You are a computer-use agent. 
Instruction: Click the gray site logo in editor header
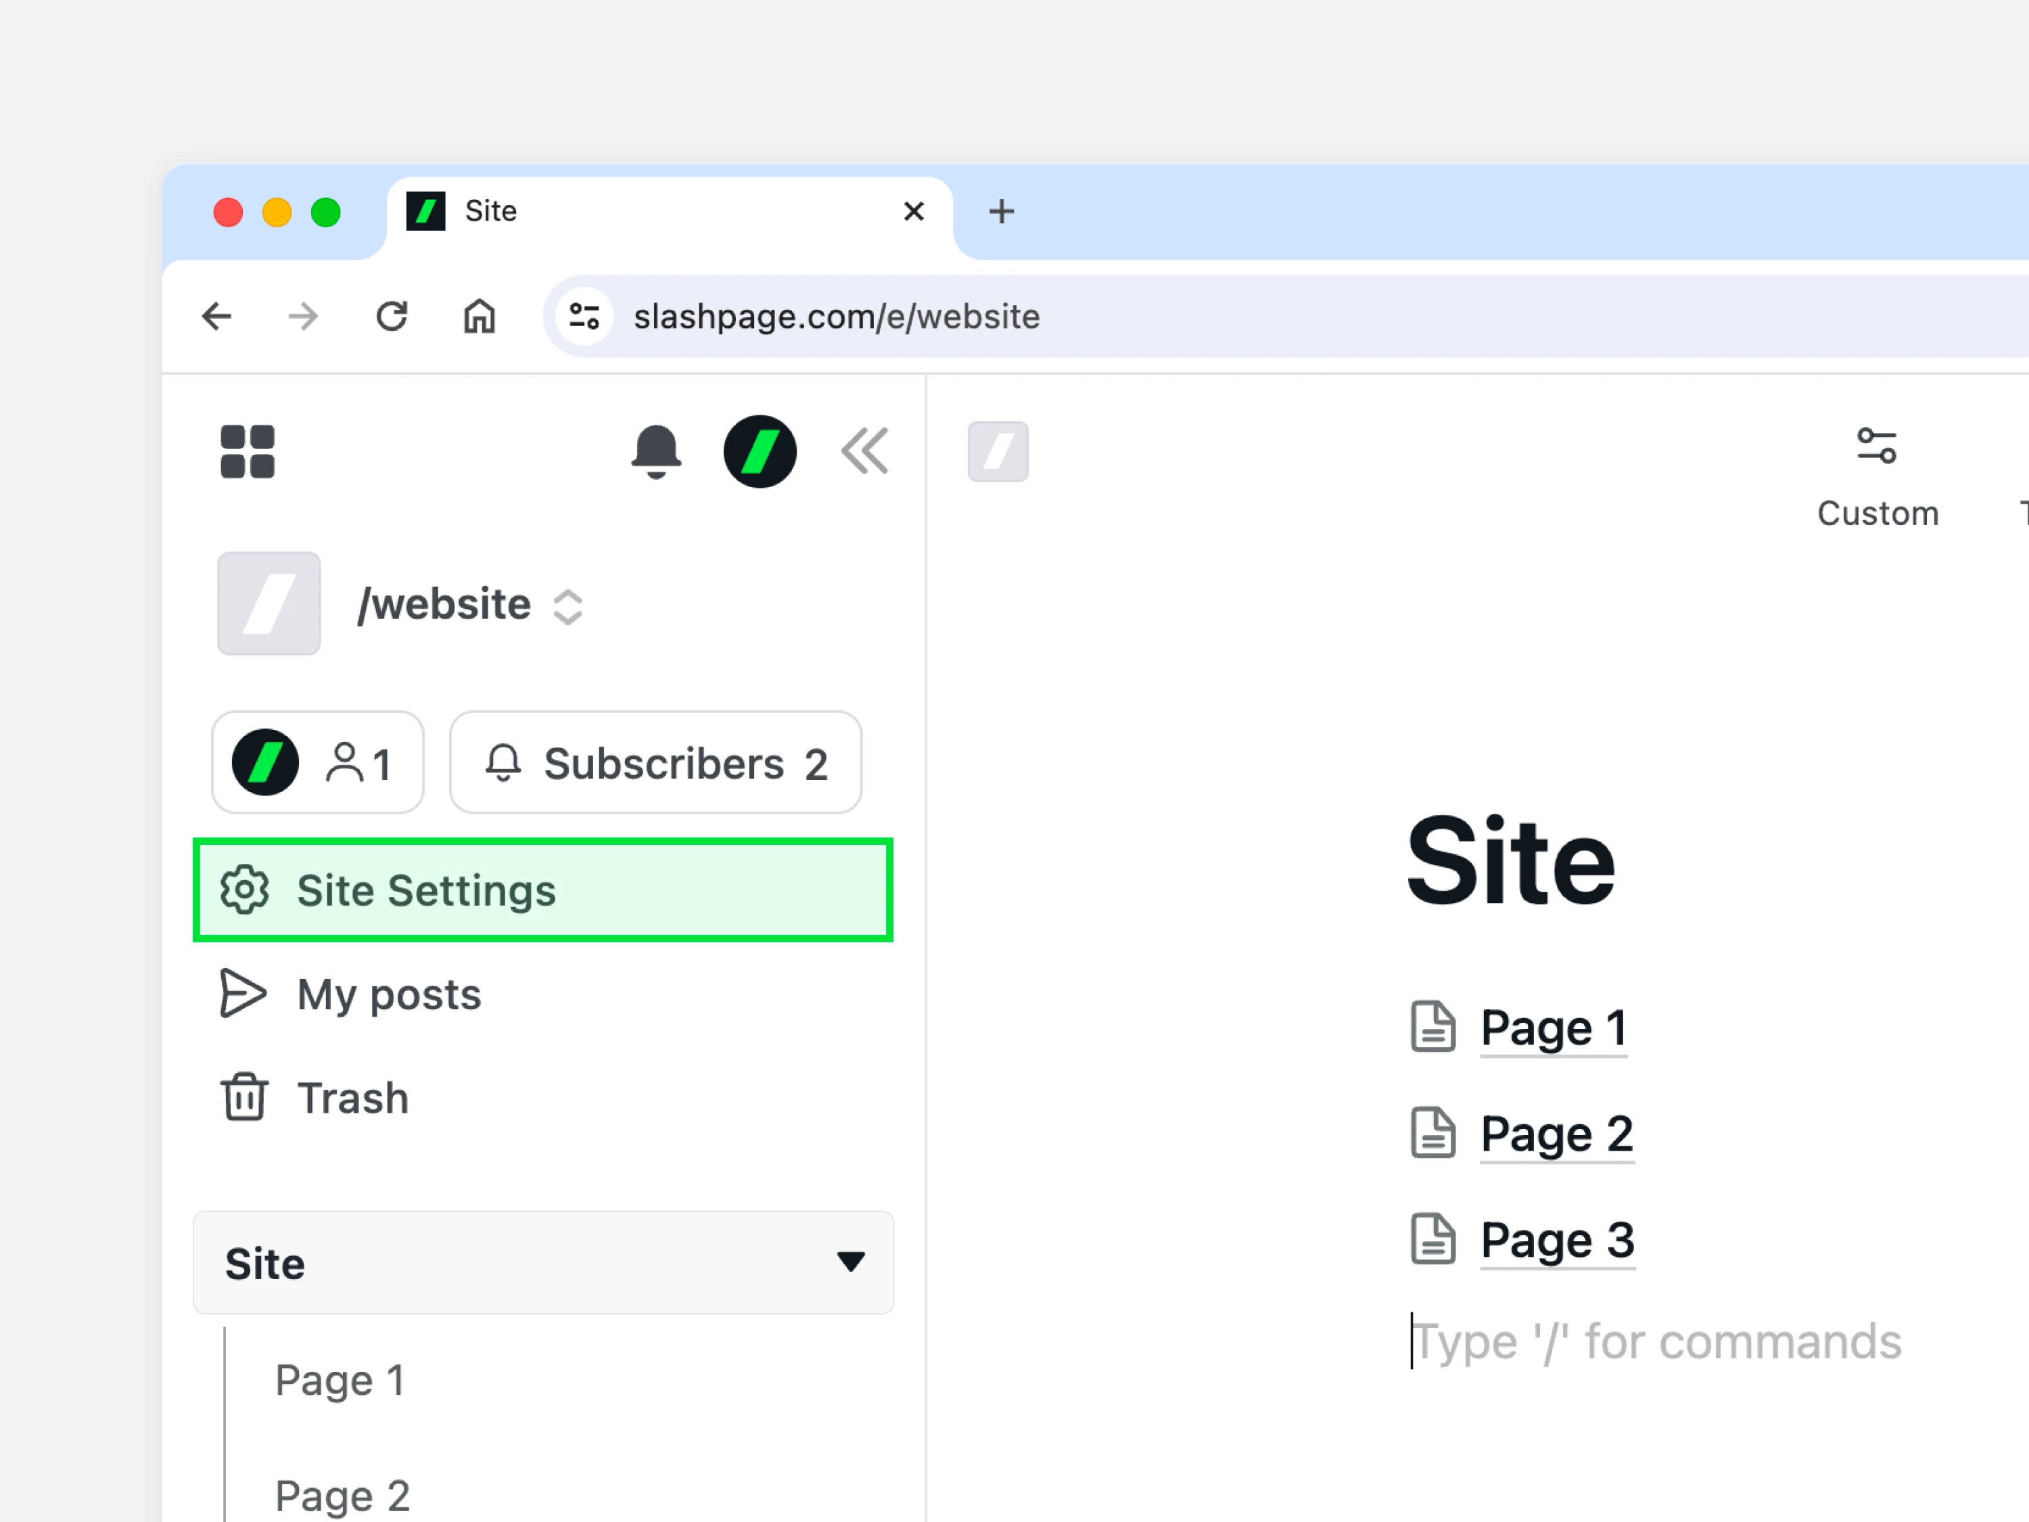point(998,451)
